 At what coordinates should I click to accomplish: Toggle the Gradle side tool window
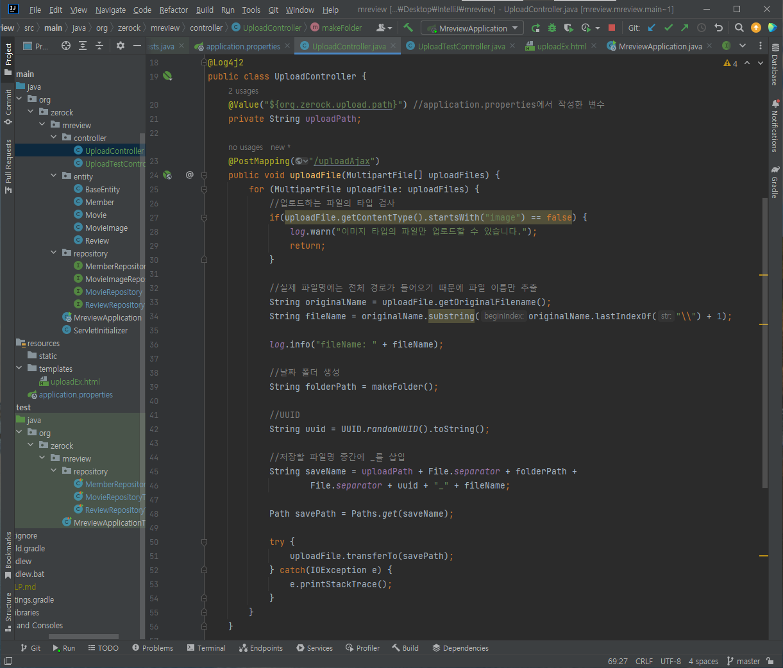775,183
